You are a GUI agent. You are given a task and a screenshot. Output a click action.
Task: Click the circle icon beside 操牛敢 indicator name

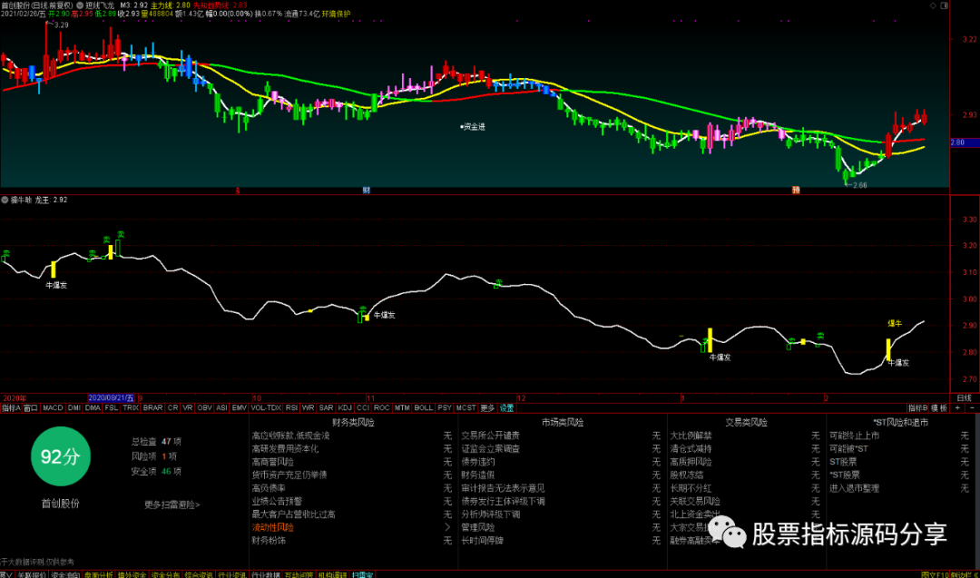pyautogui.click(x=5, y=200)
